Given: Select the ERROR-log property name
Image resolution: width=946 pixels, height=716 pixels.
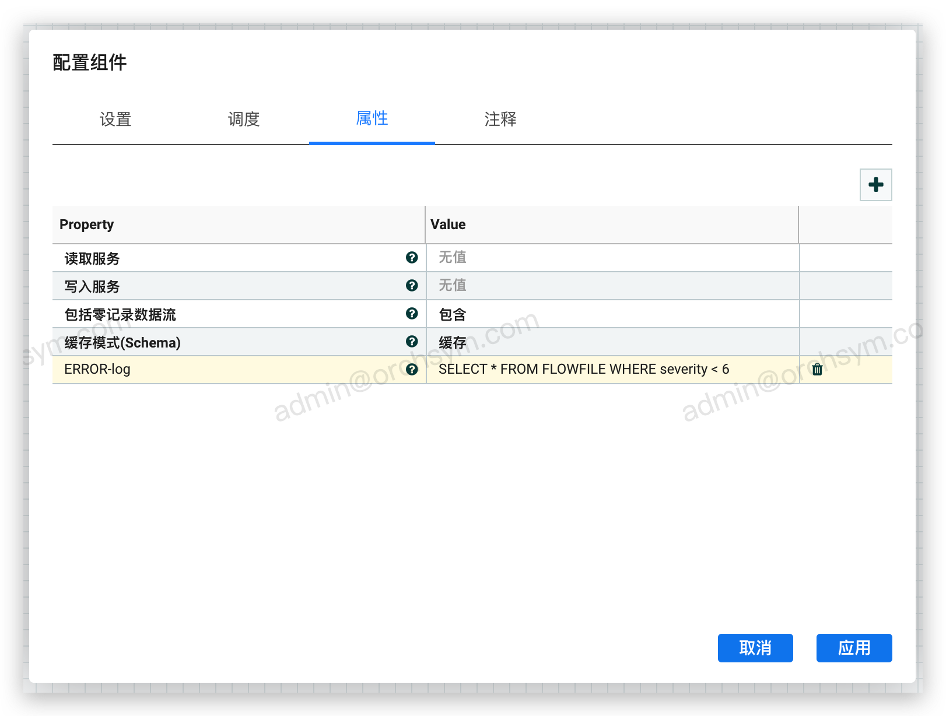Looking at the screenshot, I should 97,370.
